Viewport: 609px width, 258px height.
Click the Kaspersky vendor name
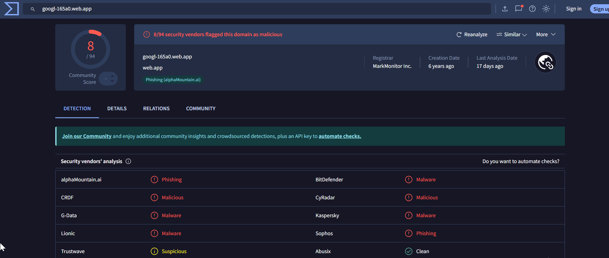coord(327,216)
